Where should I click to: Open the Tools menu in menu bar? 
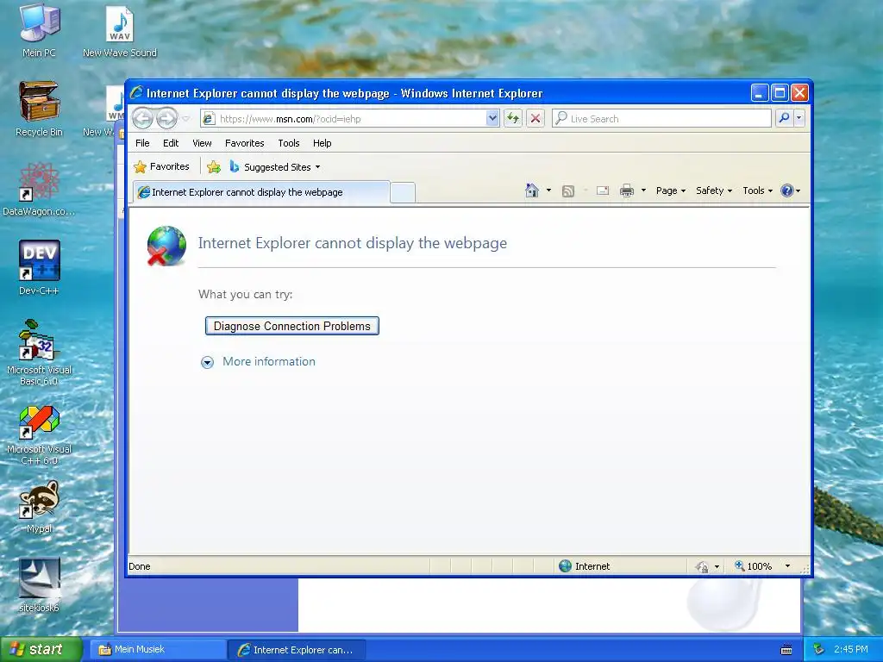coord(288,143)
